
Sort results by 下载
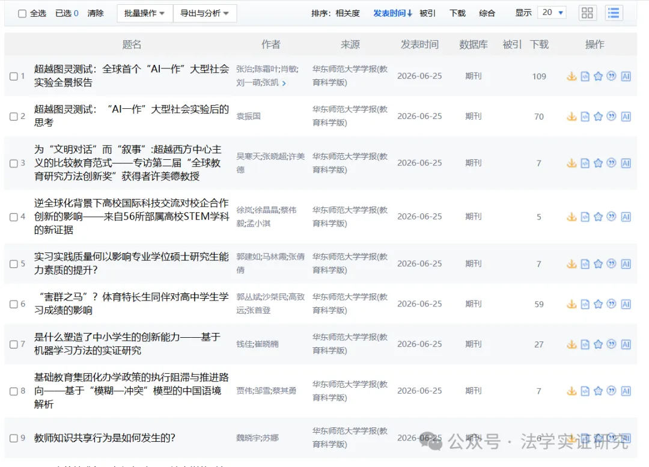click(x=457, y=13)
